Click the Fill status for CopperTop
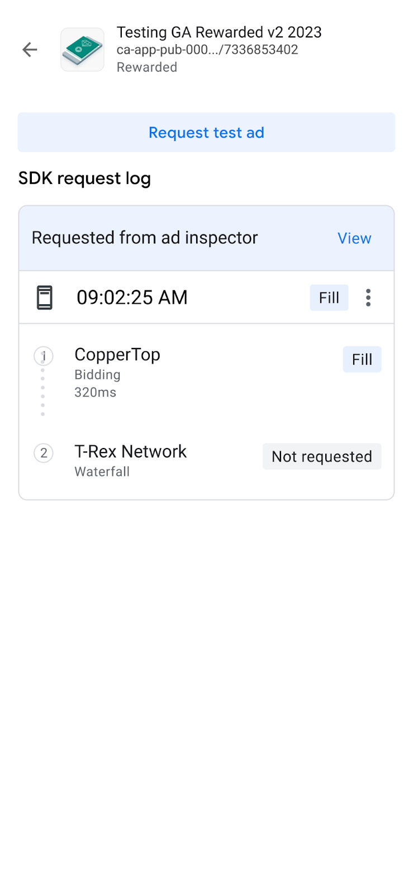Viewport: 413px width, 895px height. tap(362, 359)
